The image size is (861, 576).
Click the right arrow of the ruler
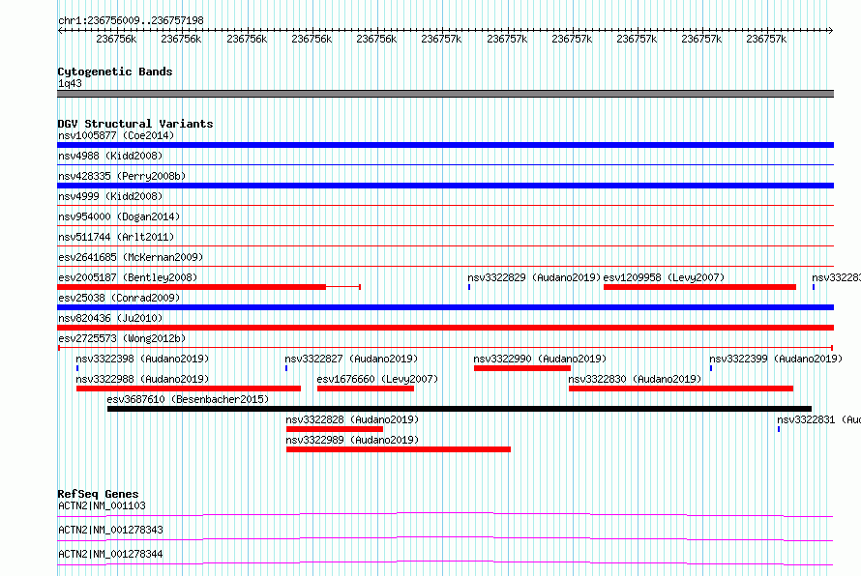click(831, 30)
